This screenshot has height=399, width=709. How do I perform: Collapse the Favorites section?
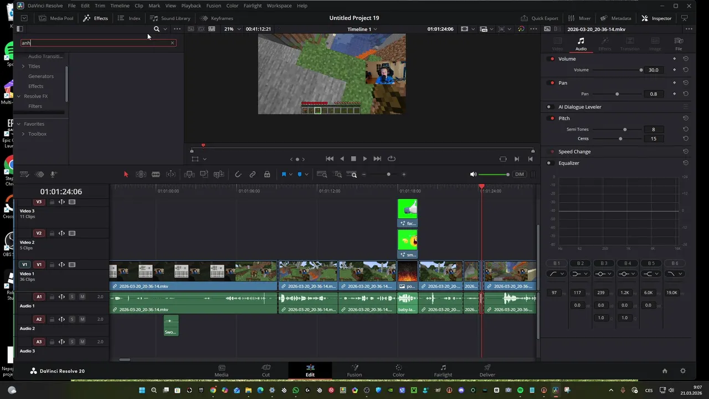(x=18, y=124)
